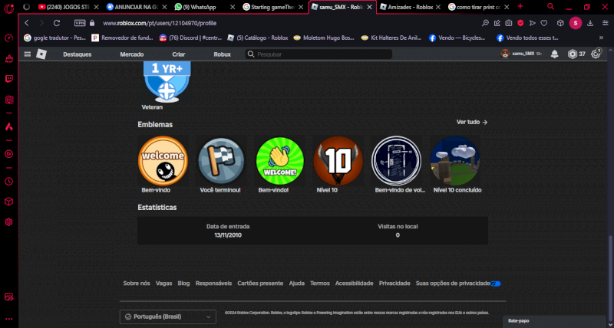Open Mercado in Roblox navigation
Image resolution: width=614 pixels, height=328 pixels.
point(131,54)
